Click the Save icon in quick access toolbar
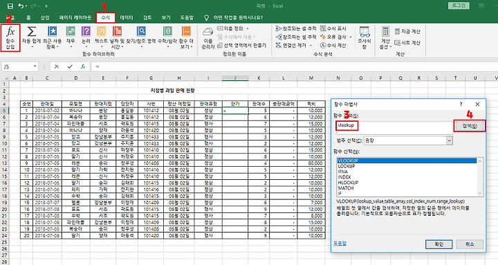The image size is (498, 265). 10,6
